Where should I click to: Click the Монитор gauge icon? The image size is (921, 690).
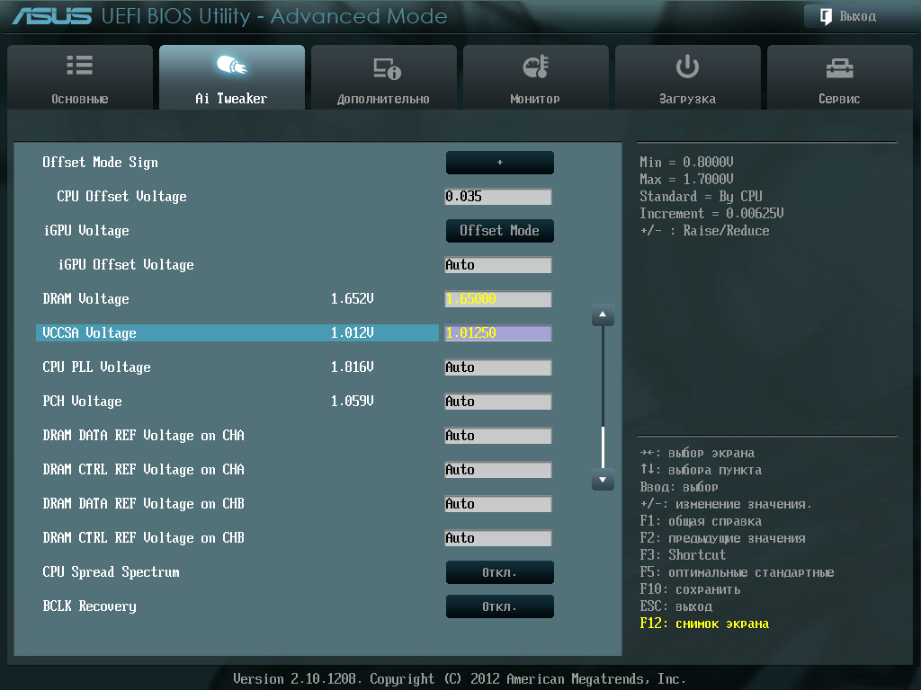[536, 66]
